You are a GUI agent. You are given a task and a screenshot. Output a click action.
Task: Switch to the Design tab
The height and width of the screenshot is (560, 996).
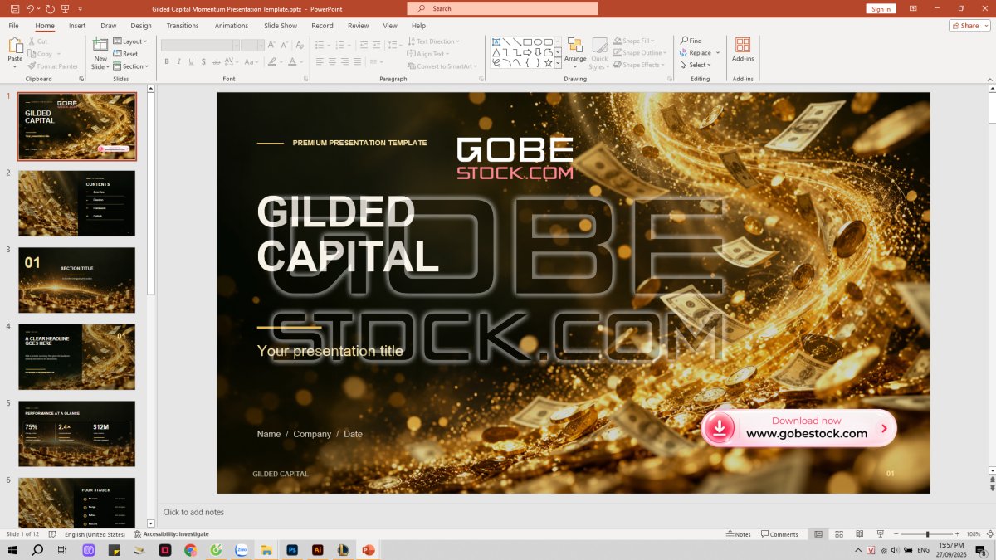point(141,26)
